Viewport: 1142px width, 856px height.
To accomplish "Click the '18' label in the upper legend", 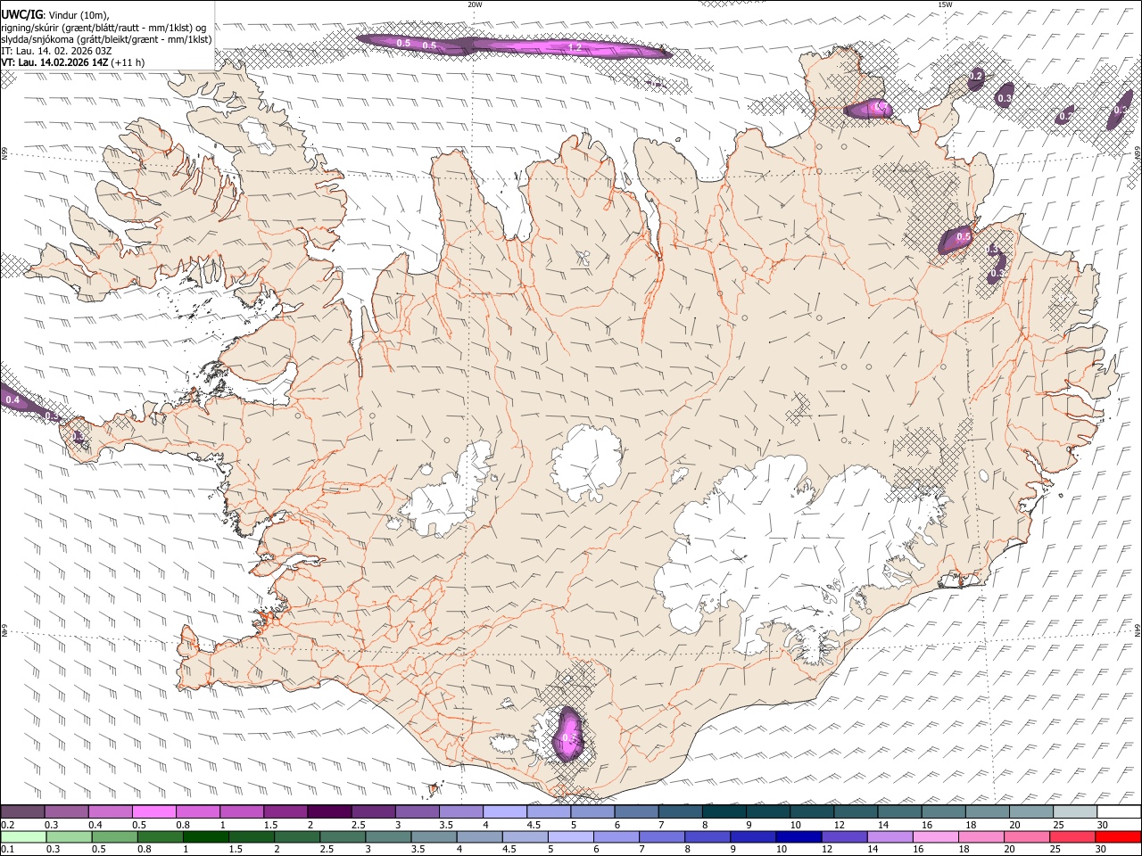I will (x=970, y=825).
